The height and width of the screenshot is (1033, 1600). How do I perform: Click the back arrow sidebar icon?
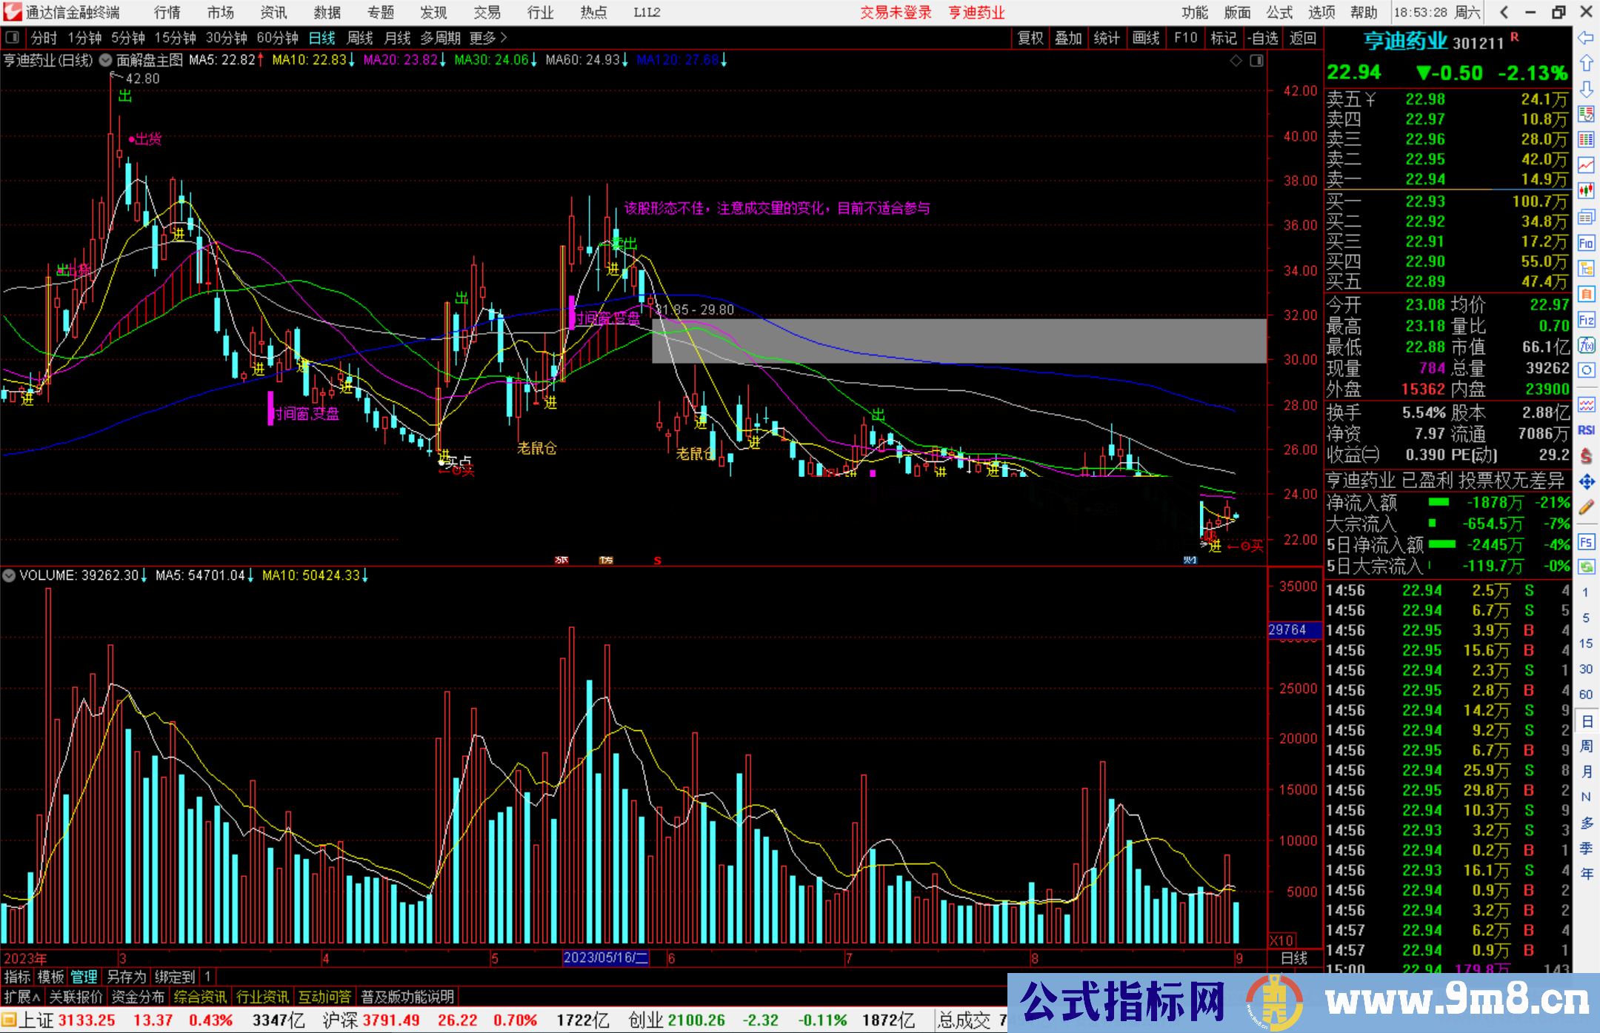pos(1586,38)
